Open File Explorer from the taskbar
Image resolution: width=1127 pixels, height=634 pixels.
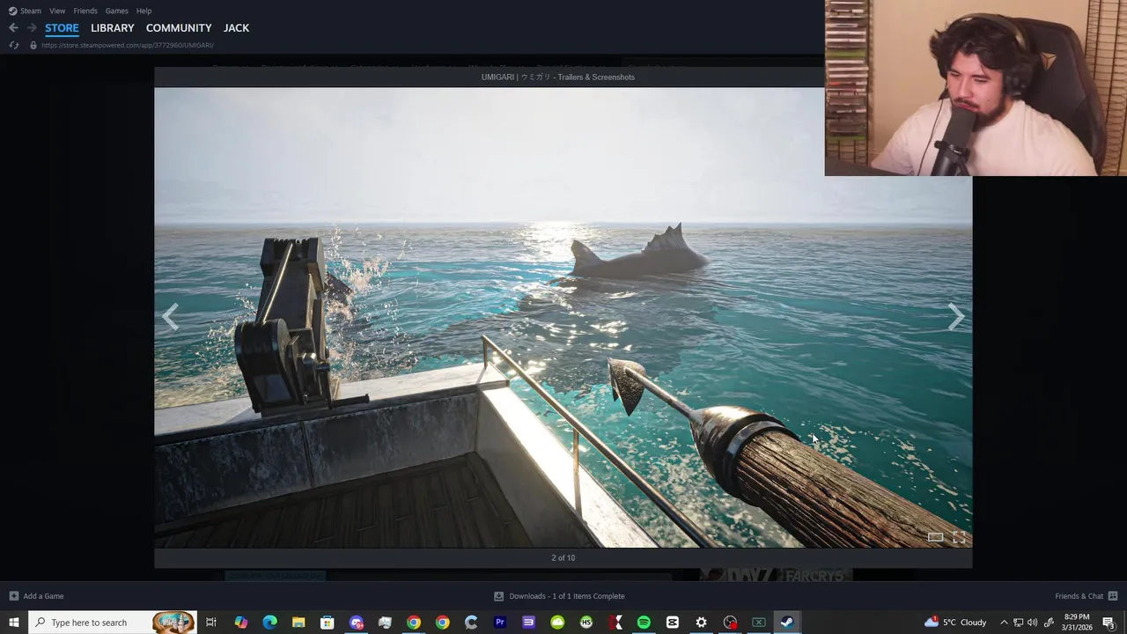coord(298,623)
